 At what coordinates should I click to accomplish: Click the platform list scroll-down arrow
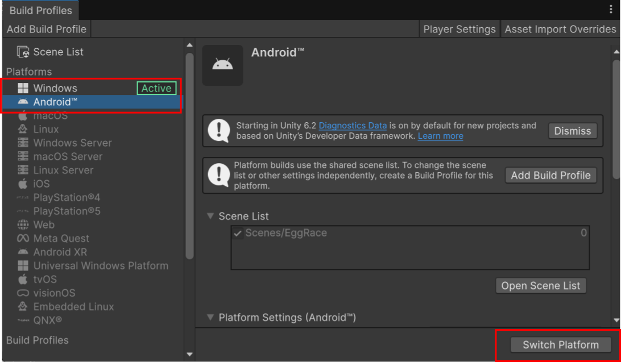(x=190, y=355)
